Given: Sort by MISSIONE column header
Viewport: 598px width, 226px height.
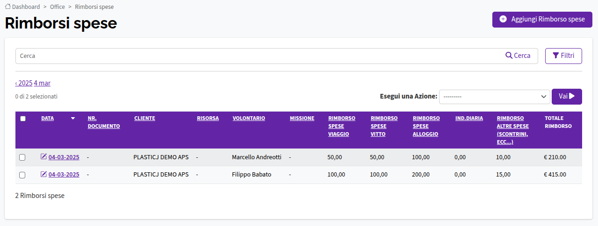Looking at the screenshot, I should click(x=302, y=119).
